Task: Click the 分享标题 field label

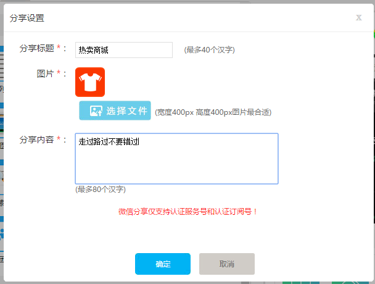Action: click(36, 48)
